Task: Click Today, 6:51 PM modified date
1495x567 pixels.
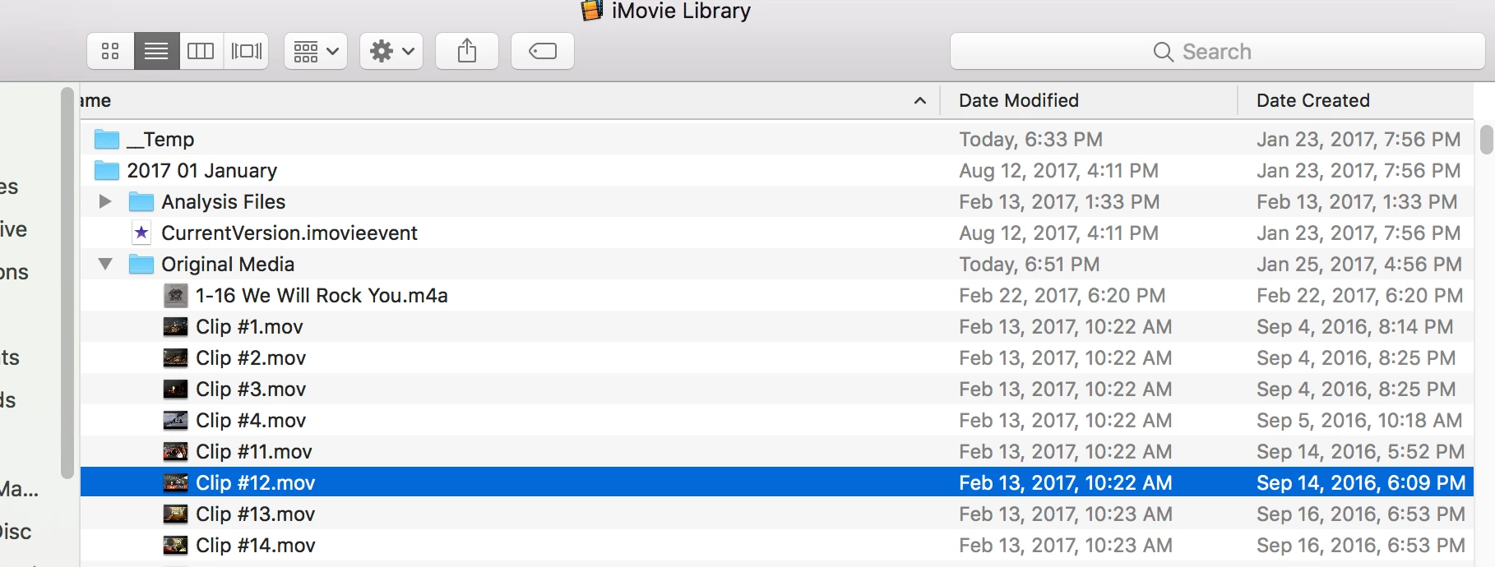Action: point(1029,264)
